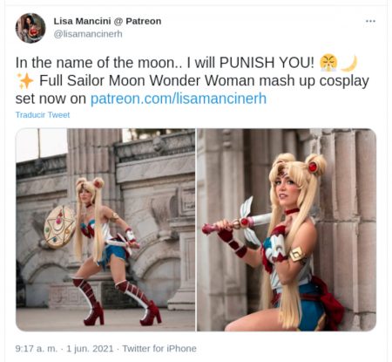392x362 pixels.
Task: Click the red boots in left photo
Action: coord(118,302)
